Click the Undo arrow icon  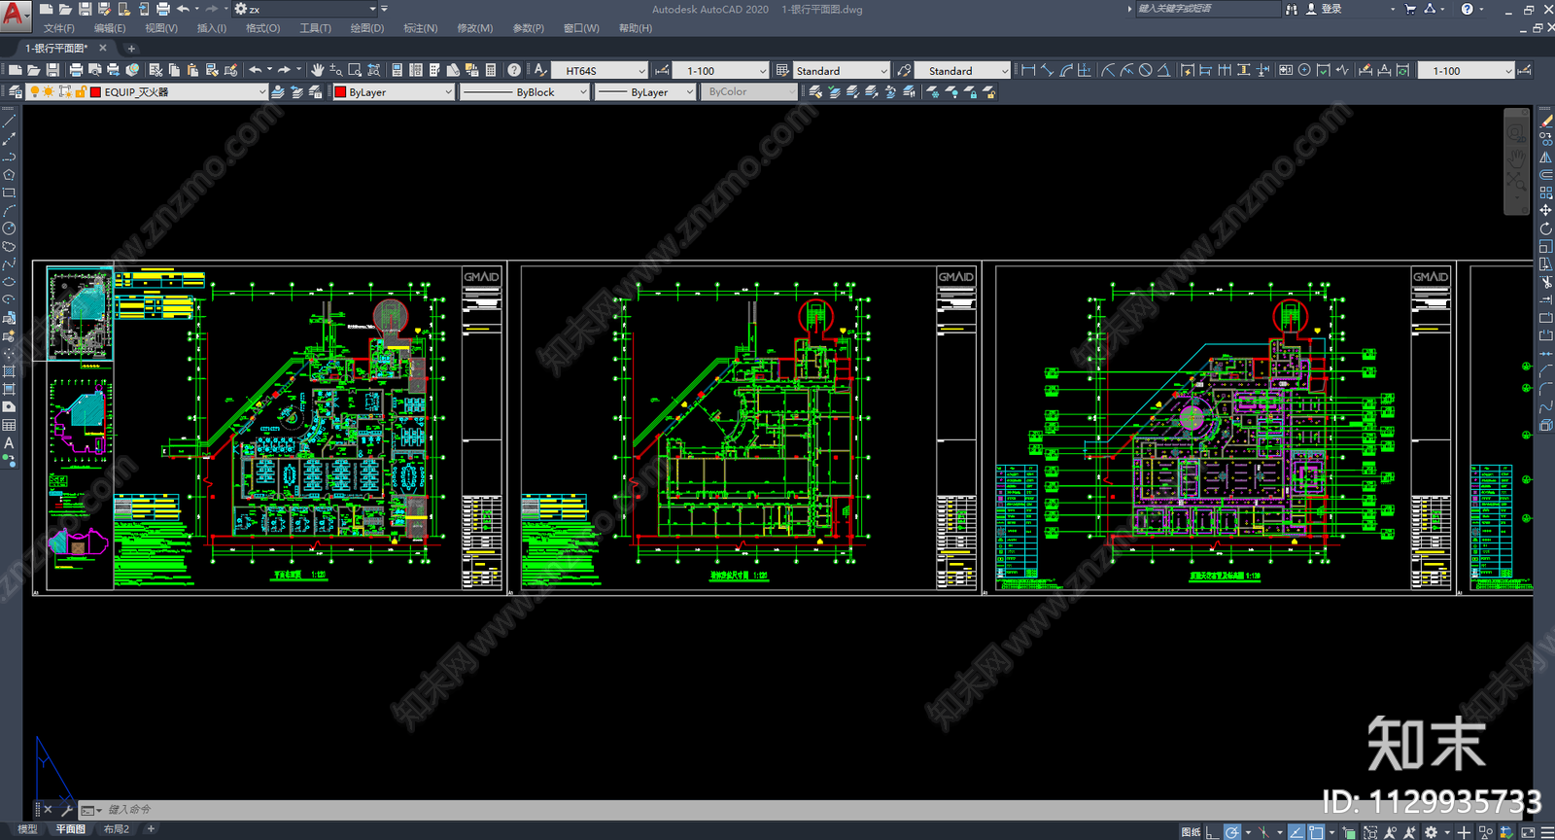click(x=255, y=70)
